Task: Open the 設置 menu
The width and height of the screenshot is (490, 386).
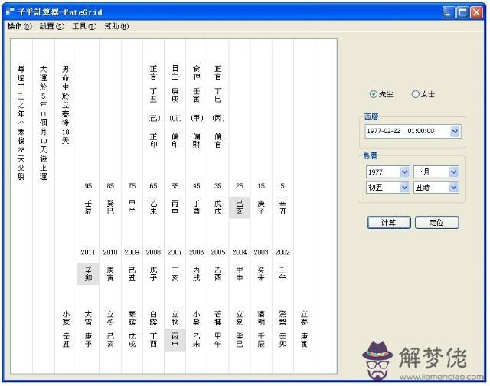Action: (x=51, y=26)
